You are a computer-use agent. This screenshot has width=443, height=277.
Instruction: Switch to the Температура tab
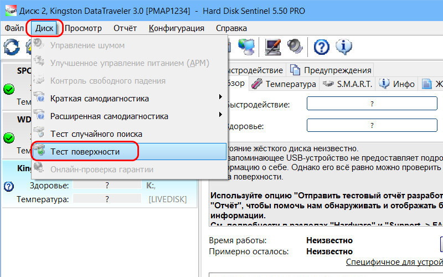click(284, 84)
